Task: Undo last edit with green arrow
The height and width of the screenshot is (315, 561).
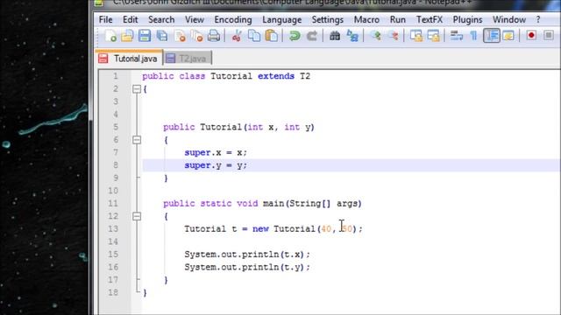Action: [x=295, y=36]
